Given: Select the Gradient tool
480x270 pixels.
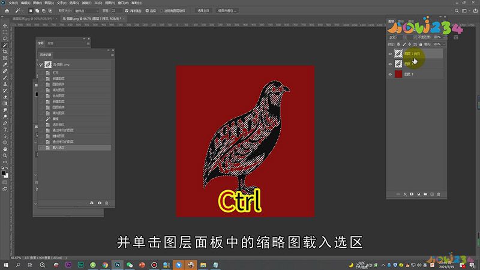Looking at the screenshot, I should 5,103.
